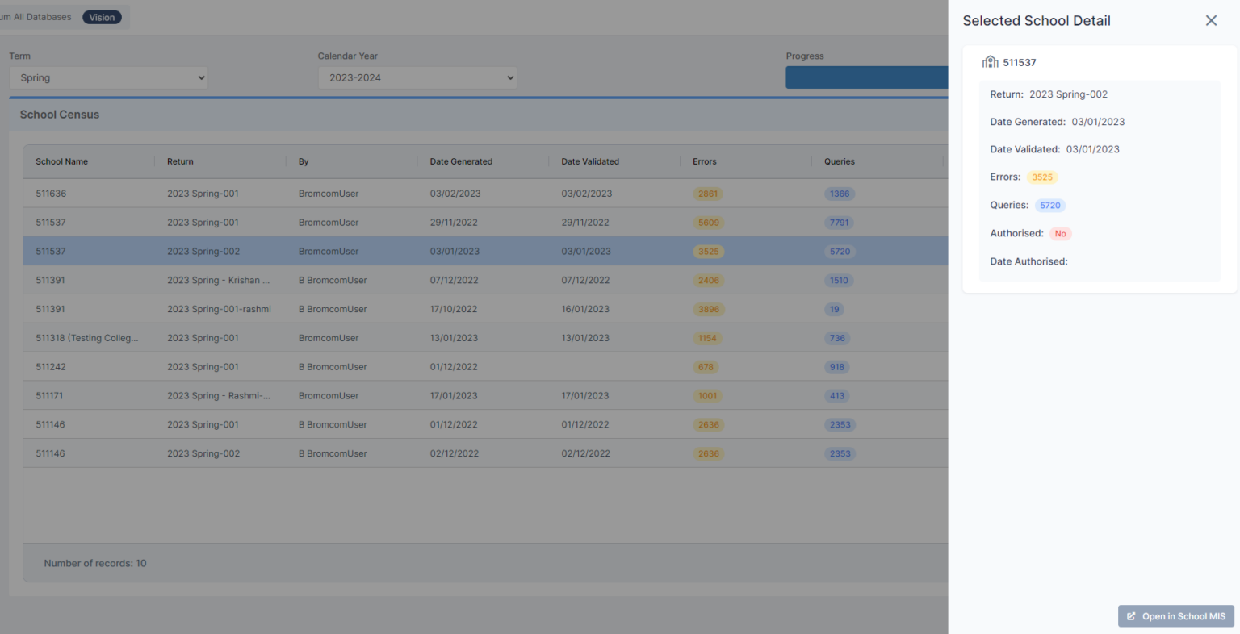Expand the Calendar Year 2023-2024 dropdown
Image resolution: width=1240 pixels, height=634 pixels.
[417, 78]
